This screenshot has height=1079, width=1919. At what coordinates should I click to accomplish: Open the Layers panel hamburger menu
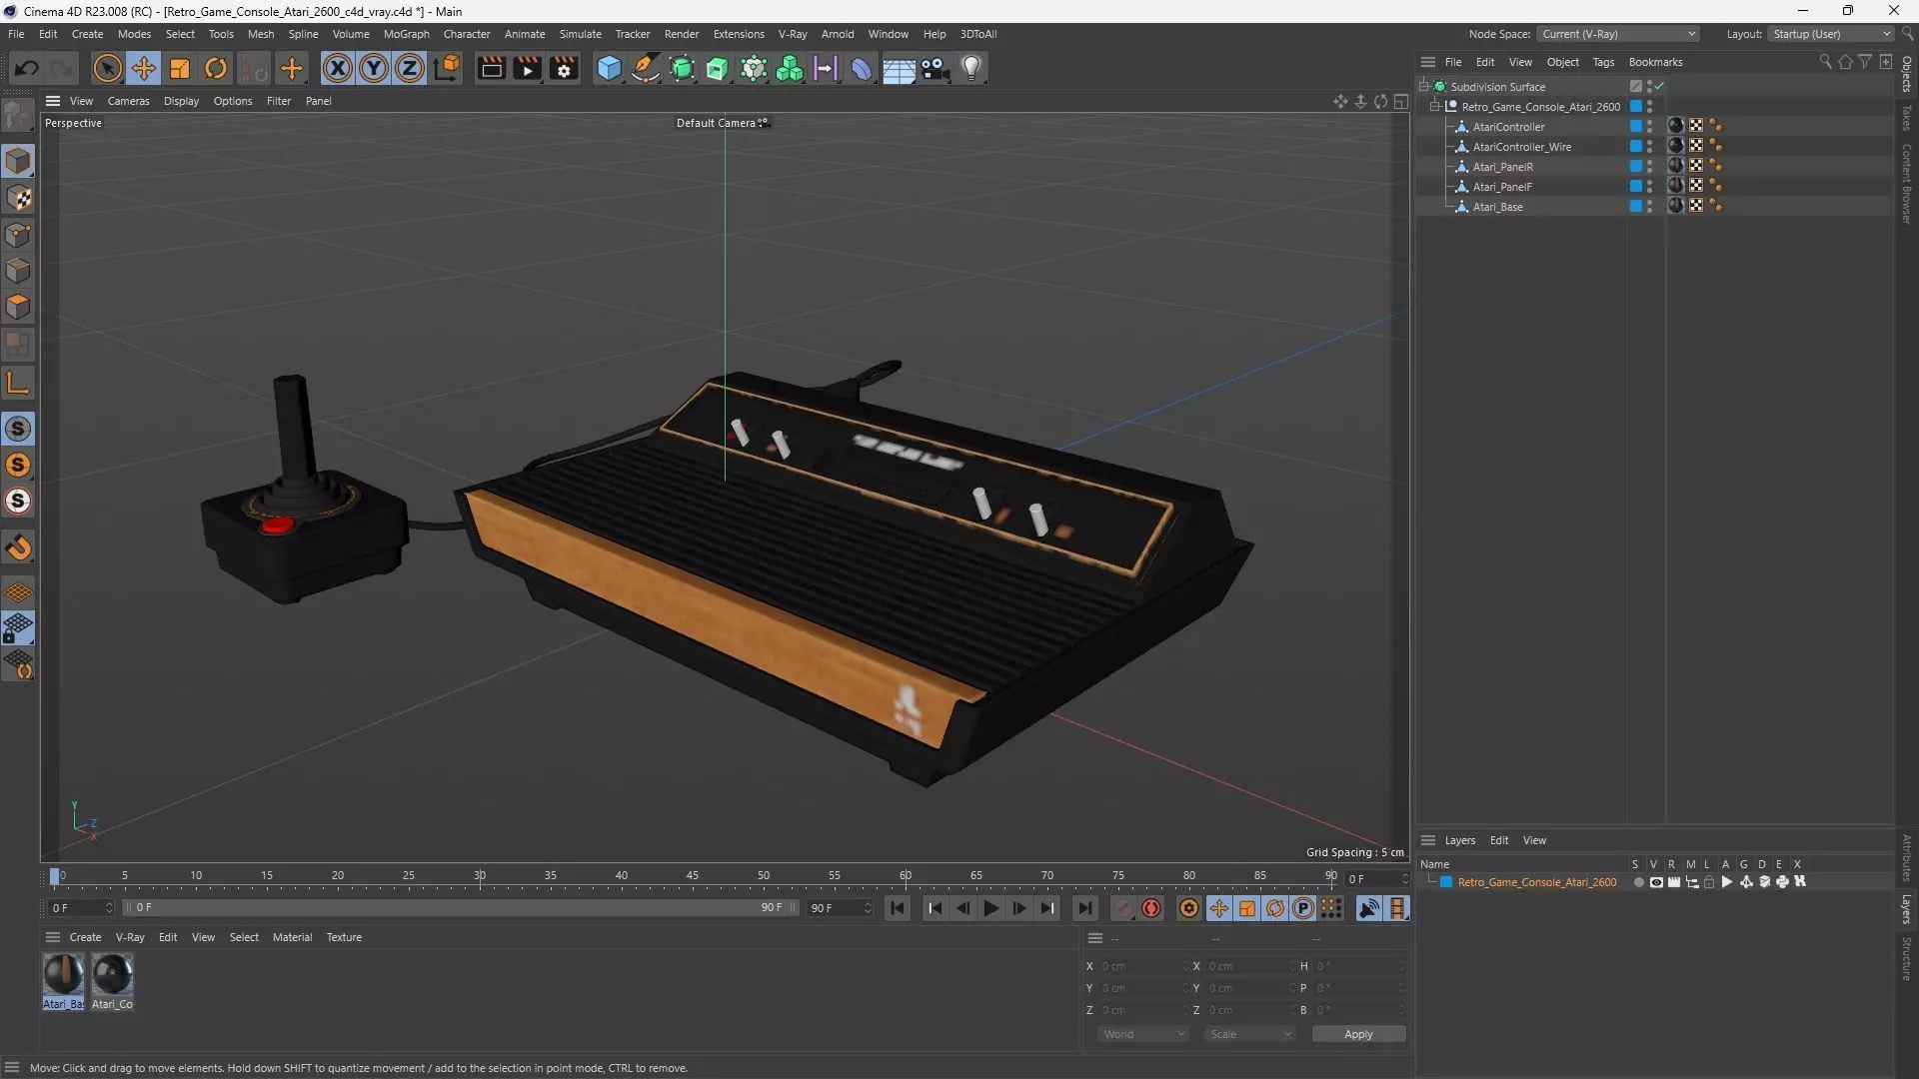[1428, 840]
